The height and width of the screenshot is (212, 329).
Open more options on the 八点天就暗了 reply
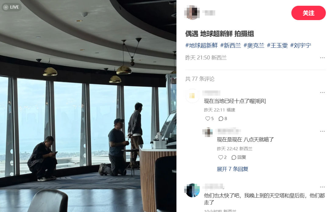[x=322, y=131]
